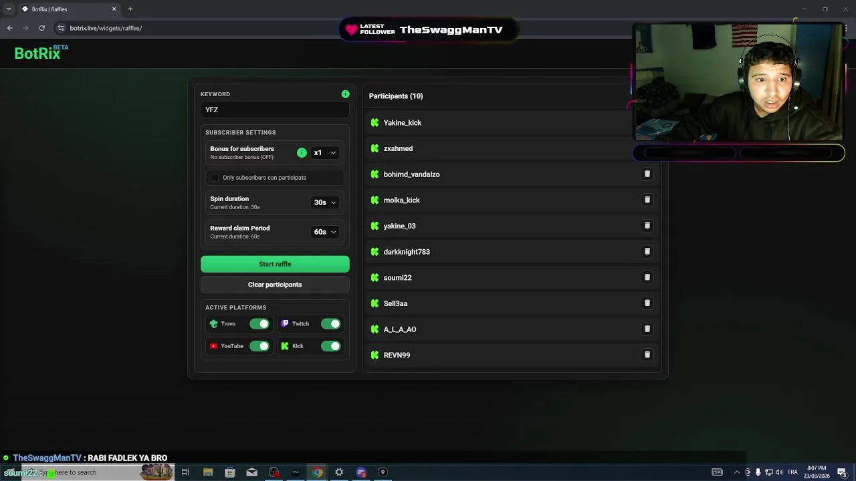Delete participant A_L_A_A0
This screenshot has width=856, height=481.
click(647, 329)
